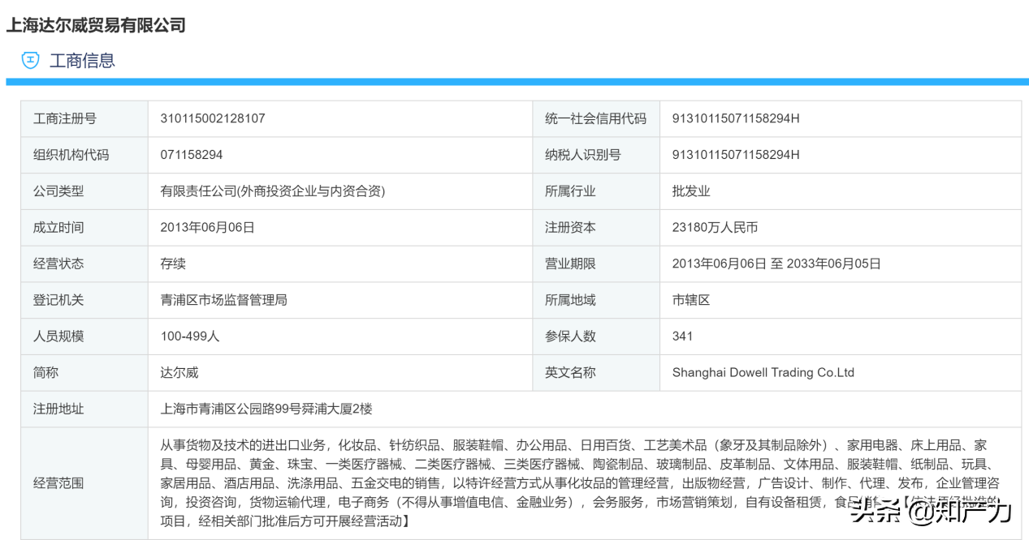
Task: Click the taxpayer ID value beside 纳税人识别号
Action: (x=736, y=155)
